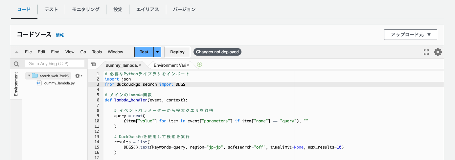Open the 設定 tab
The image size is (455, 160).
[x=118, y=9]
